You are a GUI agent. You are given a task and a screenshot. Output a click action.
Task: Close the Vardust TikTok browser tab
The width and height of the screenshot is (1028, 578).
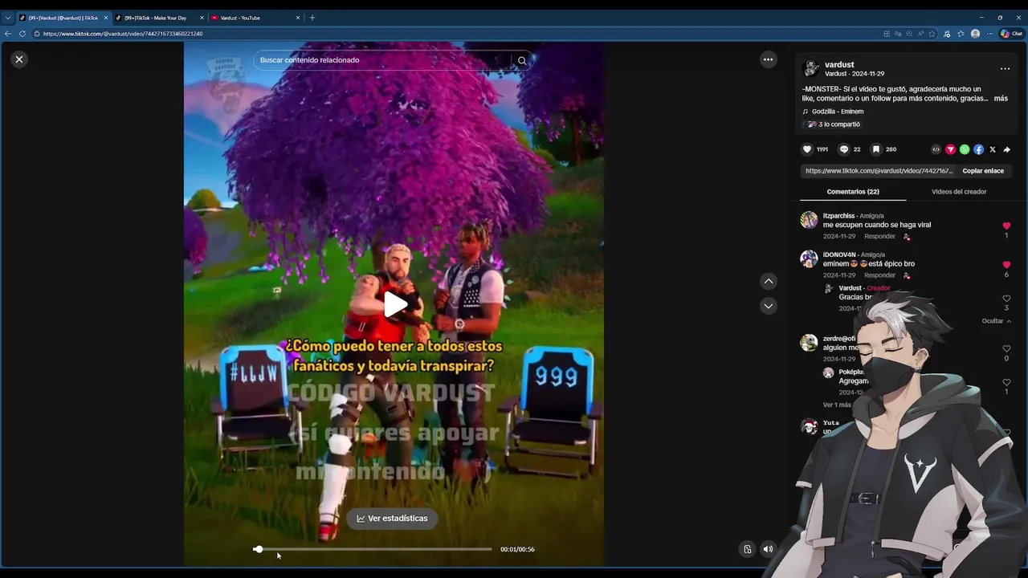[105, 18]
